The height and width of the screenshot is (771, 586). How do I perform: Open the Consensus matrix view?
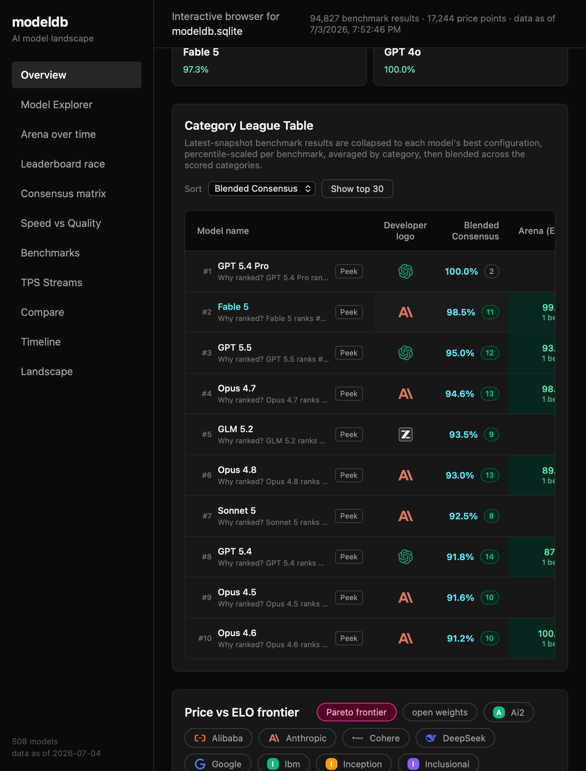pos(77,193)
